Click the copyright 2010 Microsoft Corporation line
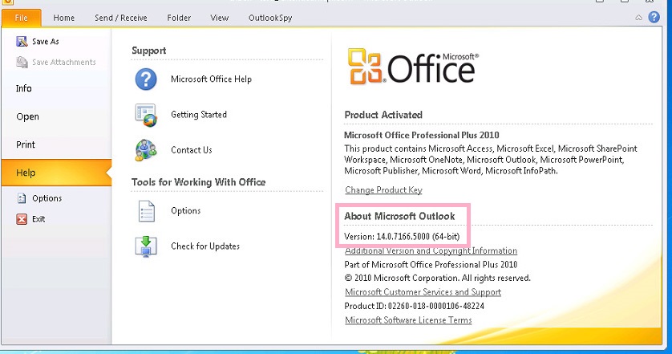 438,279
